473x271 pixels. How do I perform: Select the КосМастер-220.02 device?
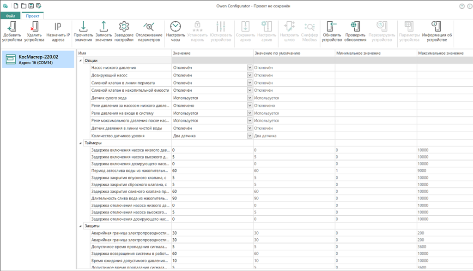(x=38, y=59)
